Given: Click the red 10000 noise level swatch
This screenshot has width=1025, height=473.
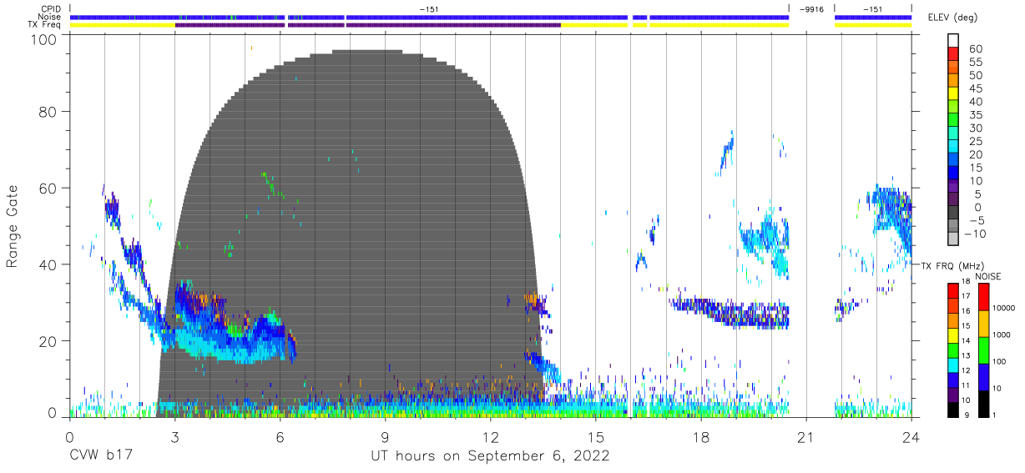Looking at the screenshot, I should [983, 296].
